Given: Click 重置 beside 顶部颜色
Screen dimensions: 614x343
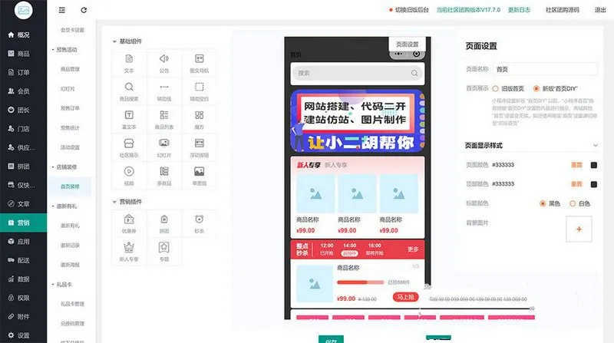Looking at the screenshot, I should click(576, 184).
